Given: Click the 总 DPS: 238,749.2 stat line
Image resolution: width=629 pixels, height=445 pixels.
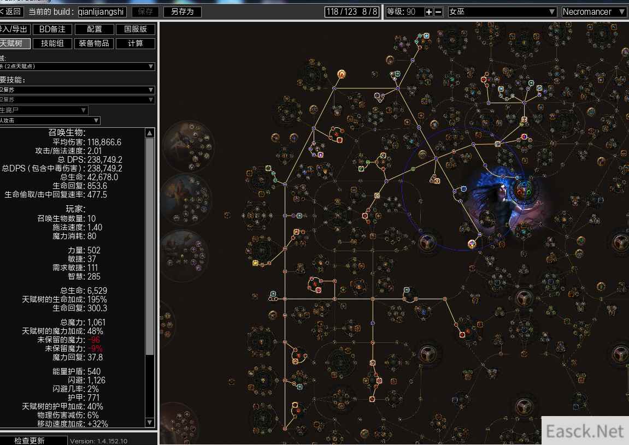Looking at the screenshot, I should [x=90, y=159].
